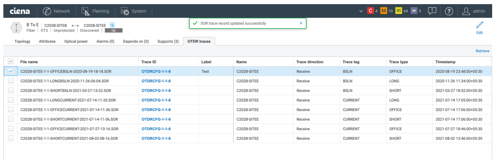
Task: Click the orange Major alarms badge
Action: [x=384, y=11]
